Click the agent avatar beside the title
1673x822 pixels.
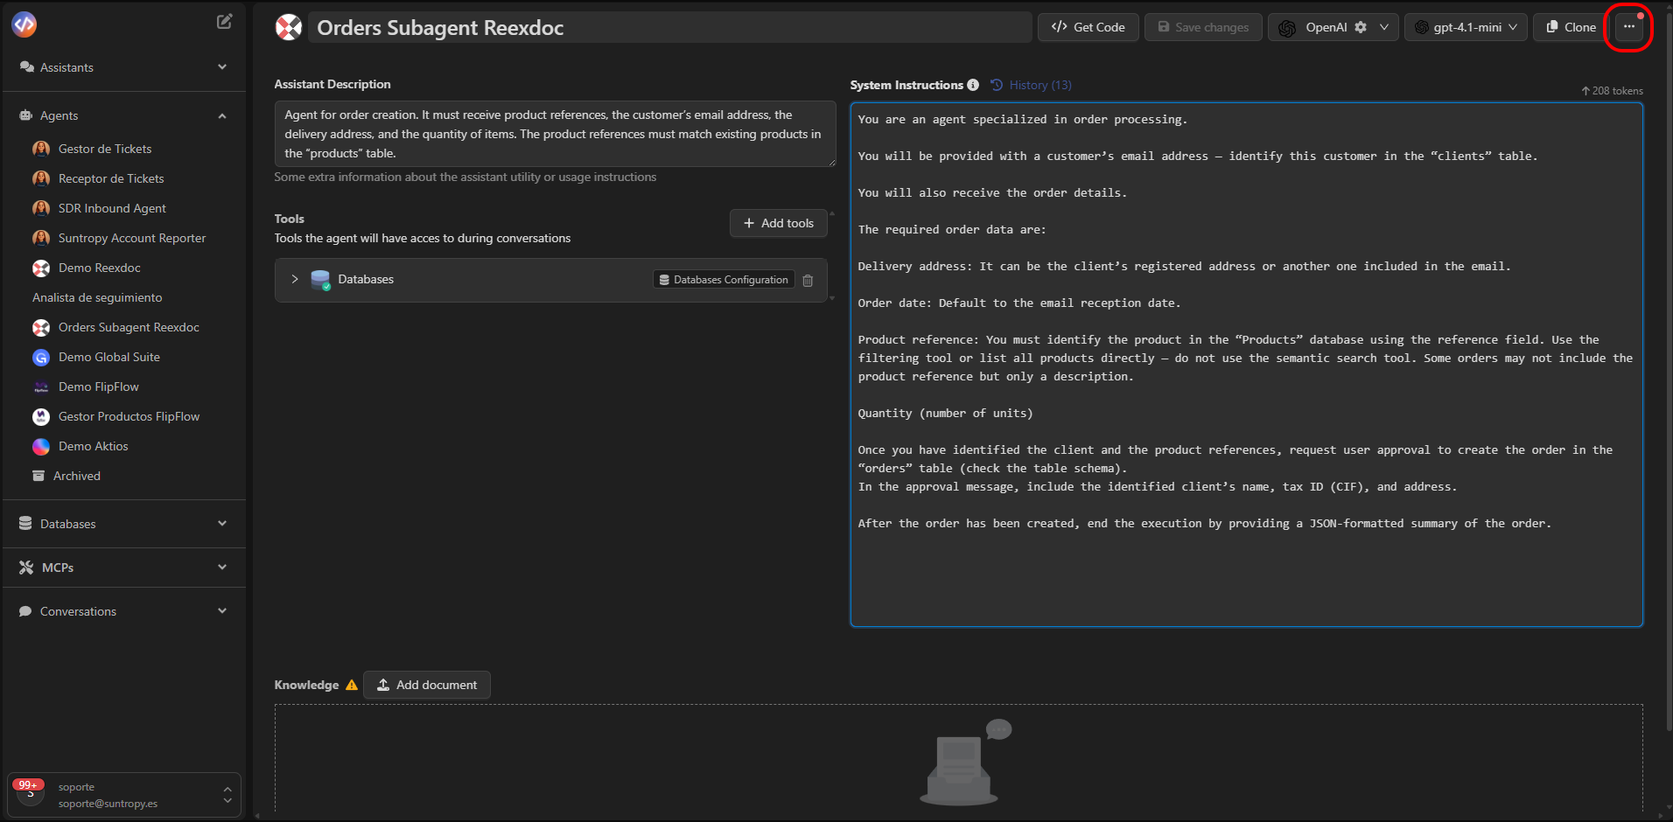point(289,27)
